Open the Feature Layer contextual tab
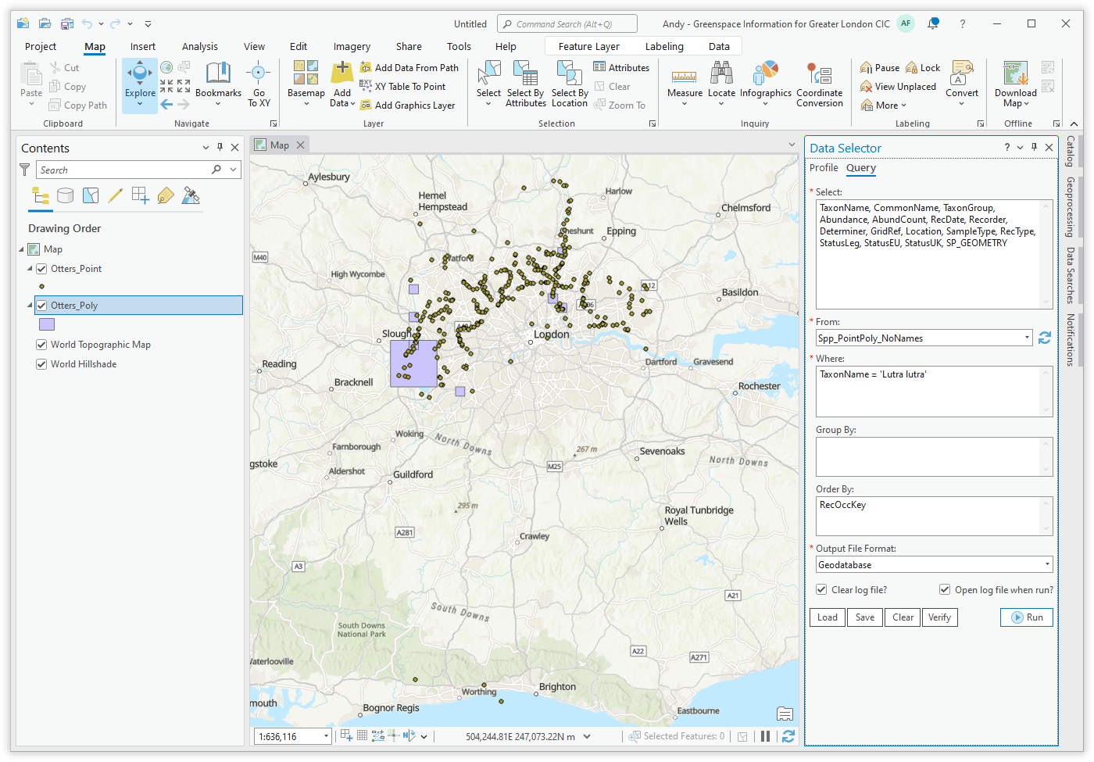The width and height of the screenshot is (1094, 762). pos(589,47)
